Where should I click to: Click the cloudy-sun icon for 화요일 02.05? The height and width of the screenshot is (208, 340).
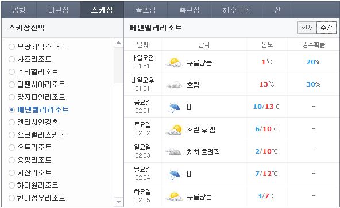(174, 197)
